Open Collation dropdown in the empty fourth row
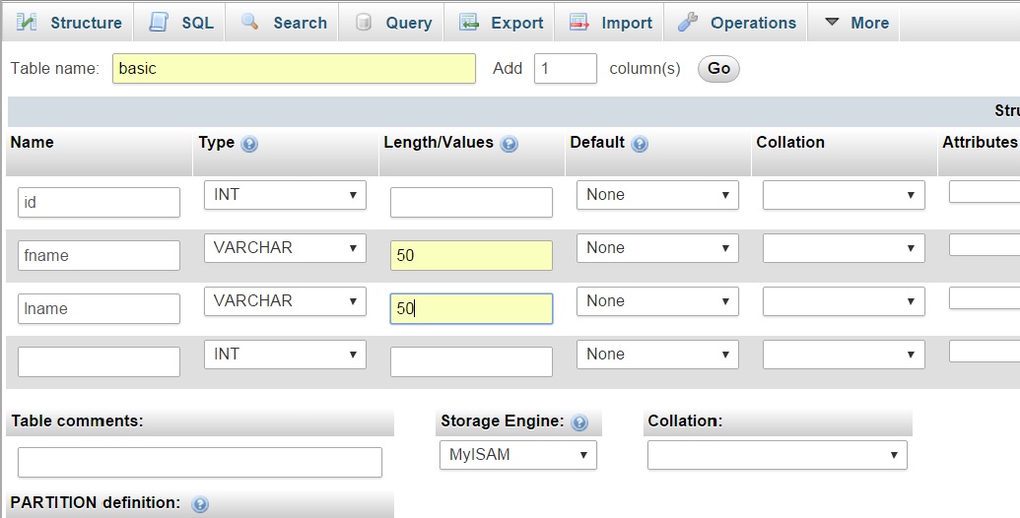 pos(844,355)
